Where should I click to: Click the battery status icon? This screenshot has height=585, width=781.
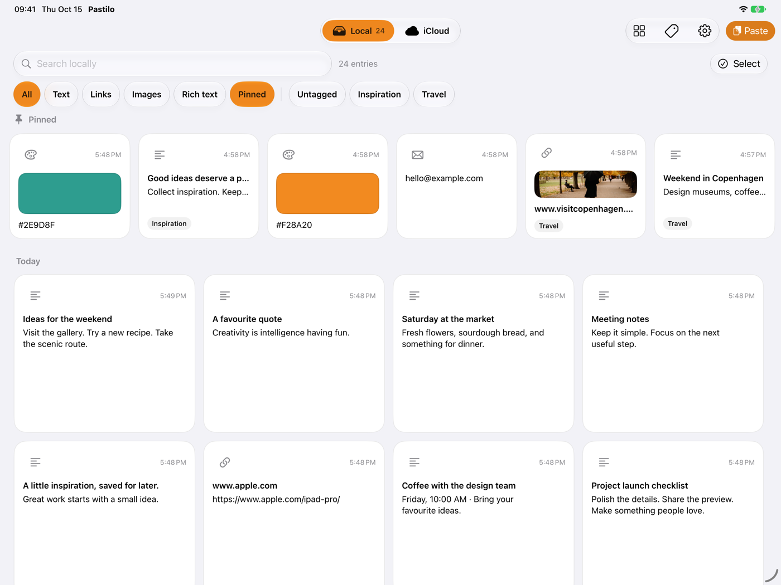[758, 9]
